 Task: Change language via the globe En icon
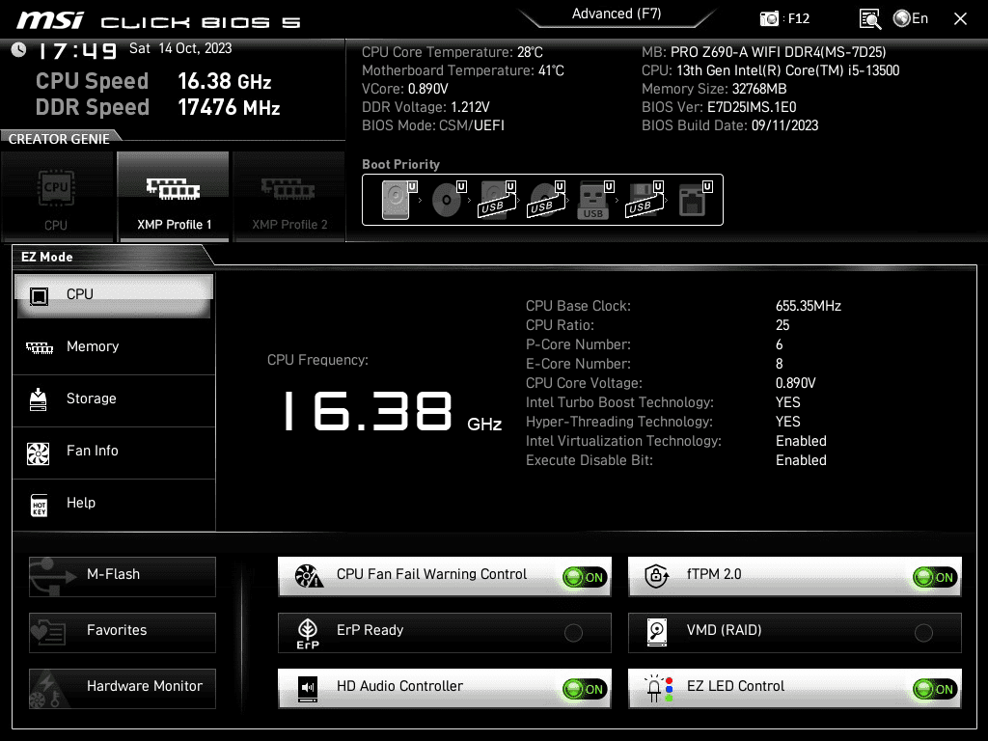coord(911,19)
